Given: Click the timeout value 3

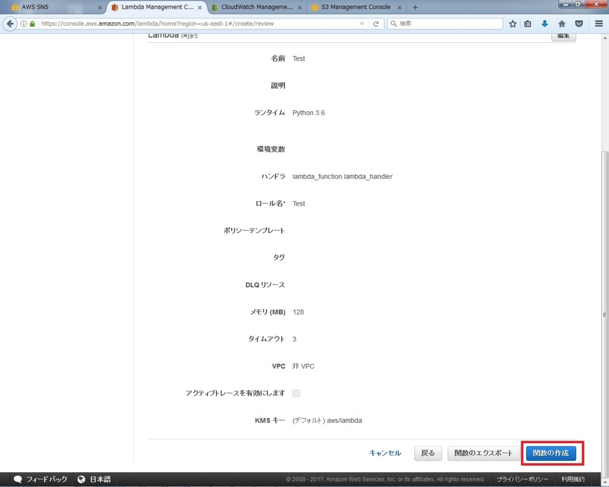Looking at the screenshot, I should (294, 340).
